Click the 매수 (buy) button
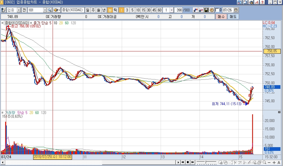 pos(221,17)
